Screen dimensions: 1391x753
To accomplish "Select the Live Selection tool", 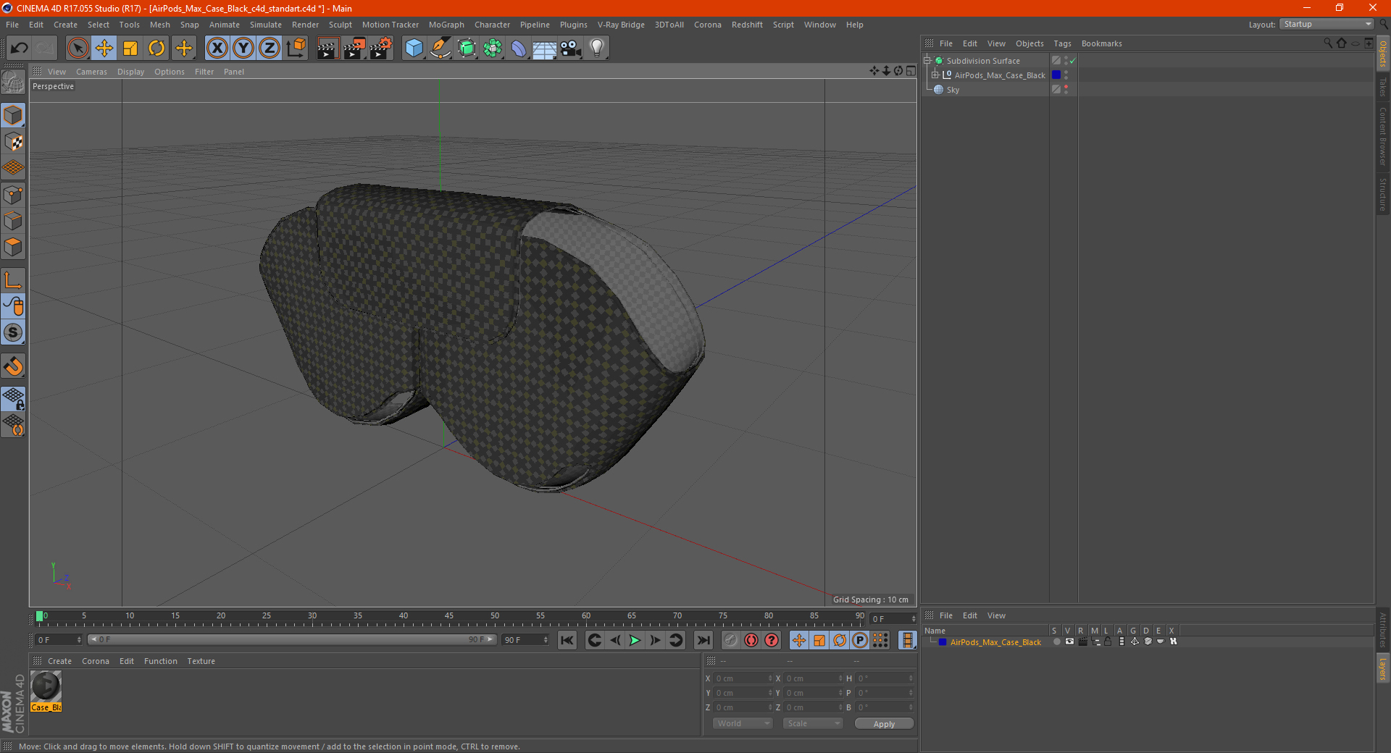I will point(78,49).
